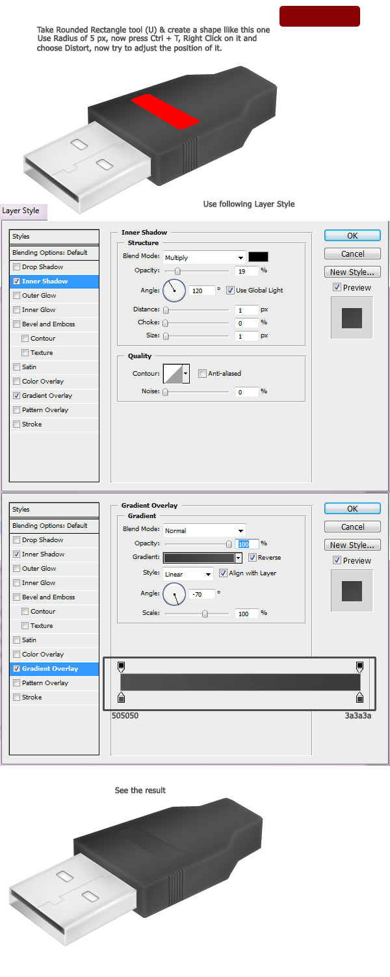Enable the Anti-aliased checkbox
Image resolution: width=390 pixels, height=977 pixels.
coord(203,374)
